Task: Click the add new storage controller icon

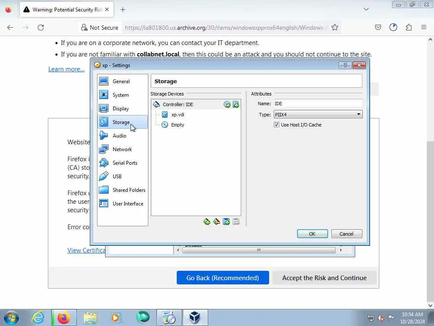Action: (207, 222)
